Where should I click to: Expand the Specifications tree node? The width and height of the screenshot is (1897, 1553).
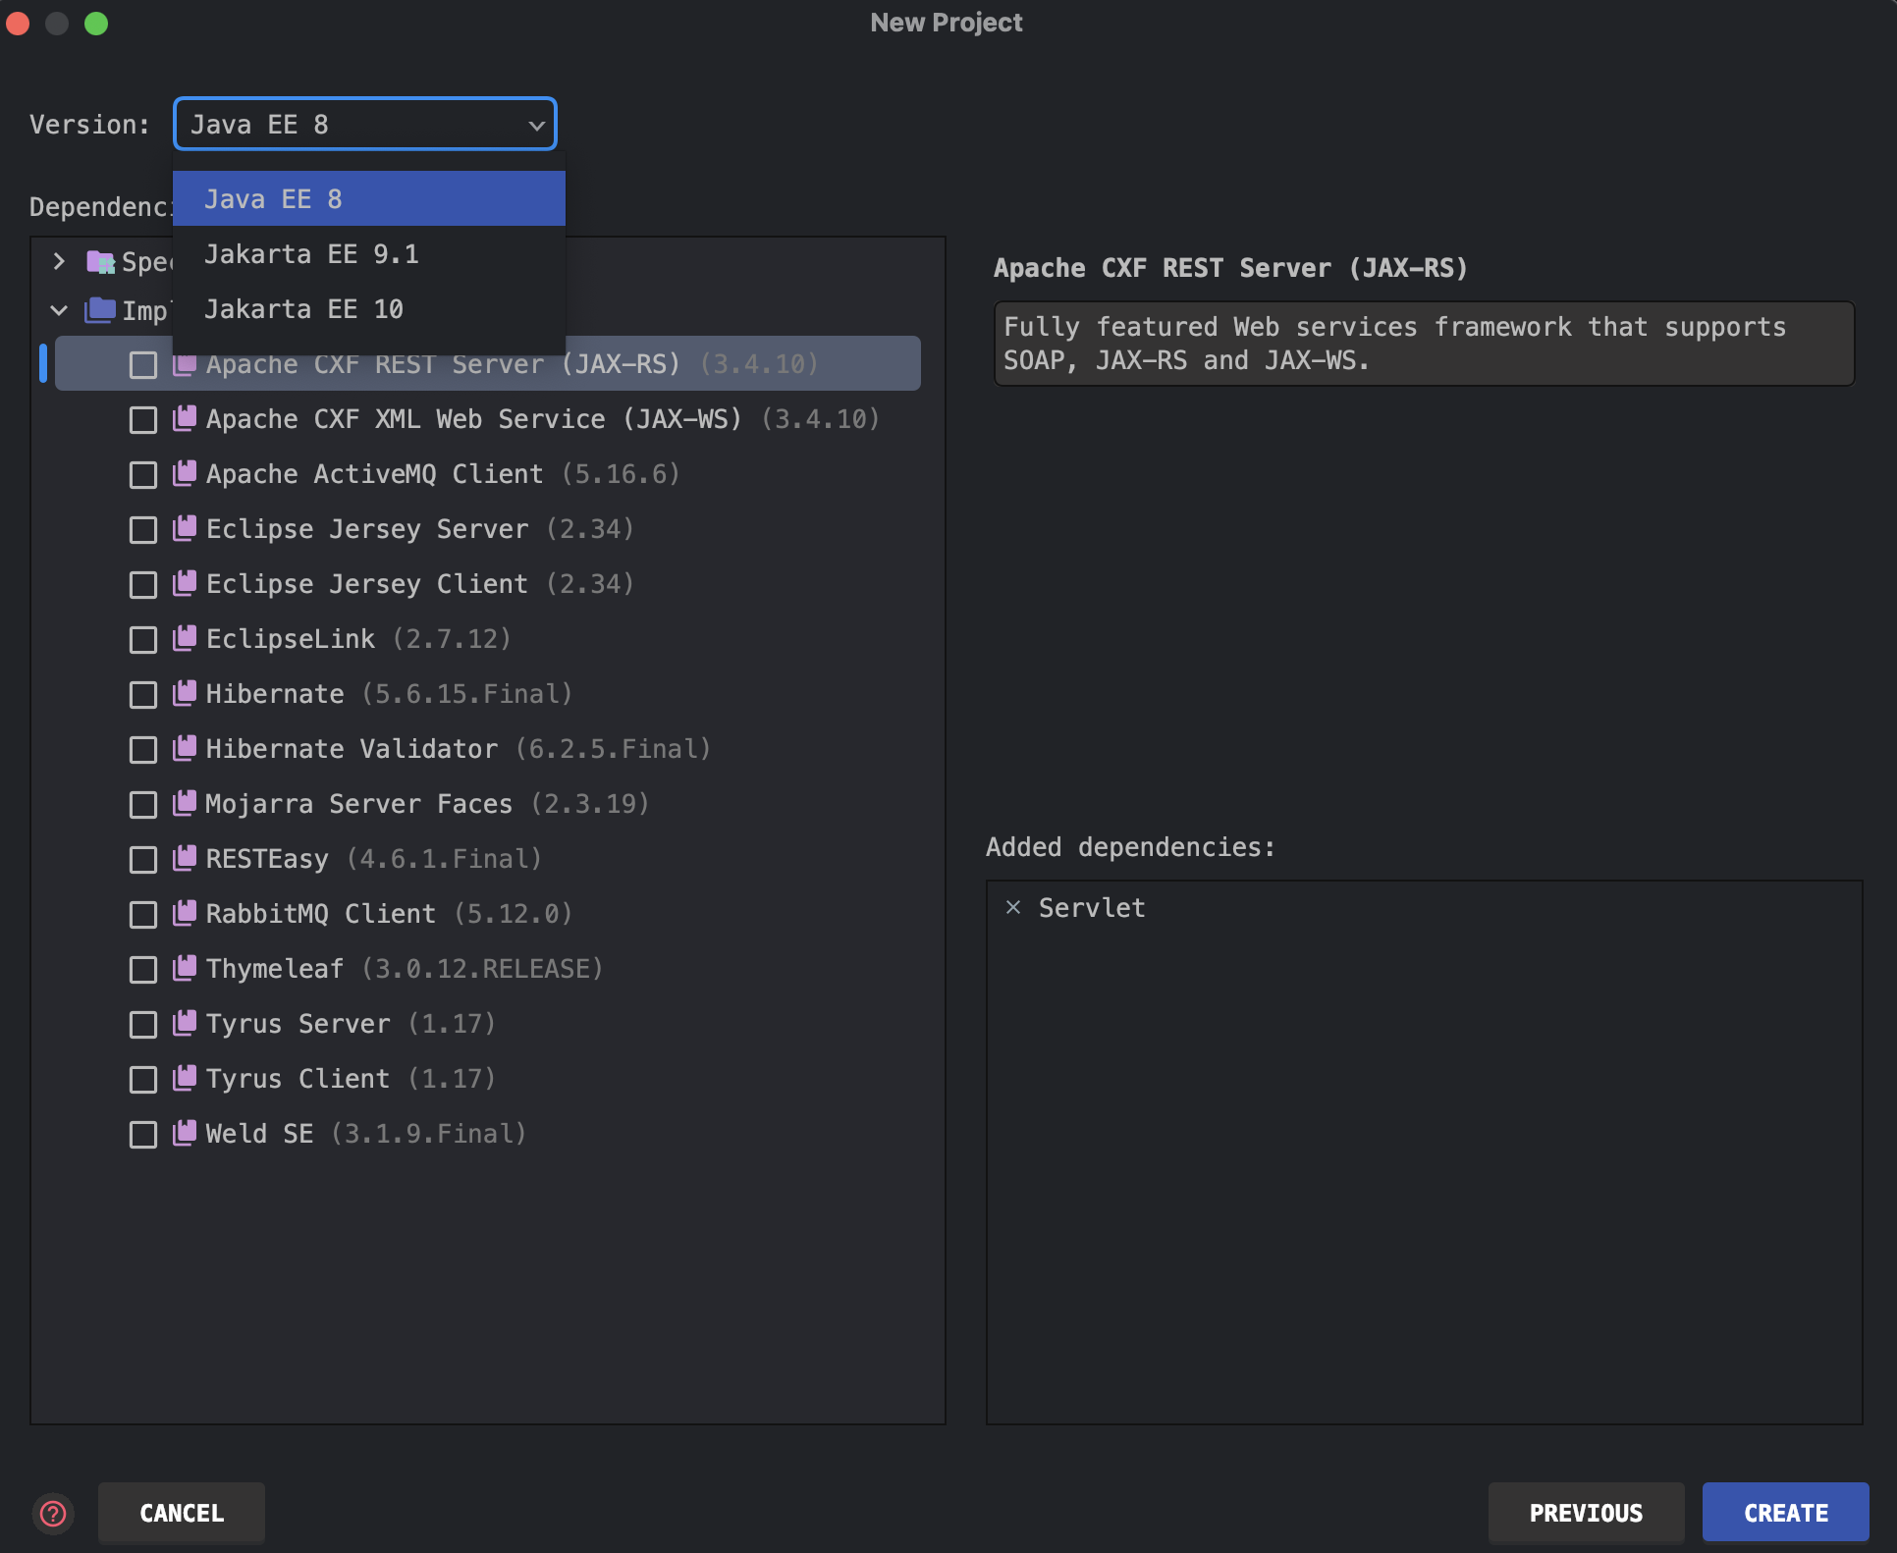click(59, 261)
